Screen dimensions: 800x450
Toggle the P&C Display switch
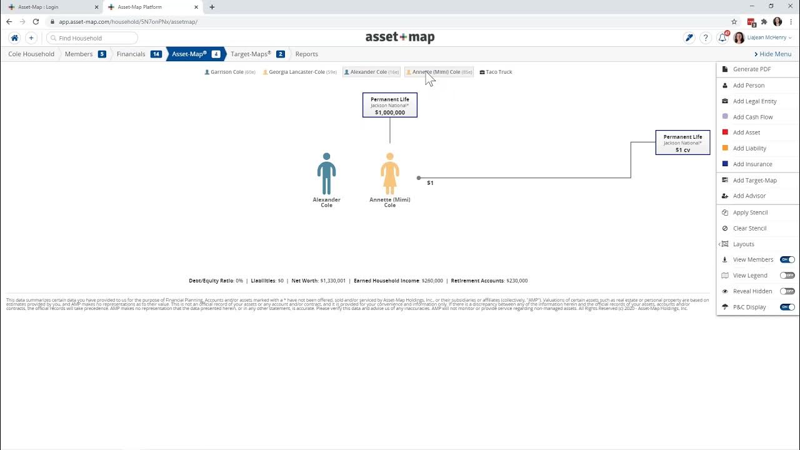[x=787, y=307]
